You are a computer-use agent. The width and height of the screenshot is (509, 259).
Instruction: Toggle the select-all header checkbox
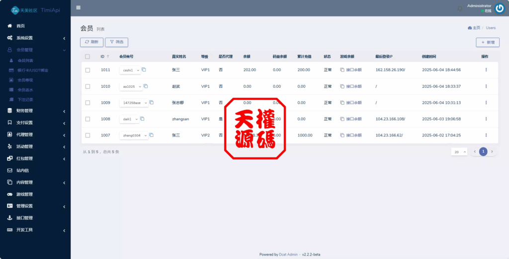(x=87, y=57)
